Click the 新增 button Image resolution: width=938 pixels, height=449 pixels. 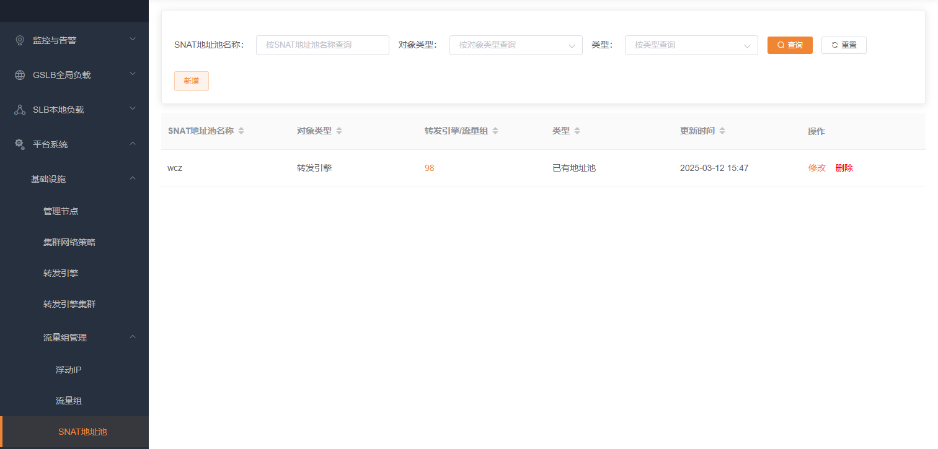click(x=191, y=81)
